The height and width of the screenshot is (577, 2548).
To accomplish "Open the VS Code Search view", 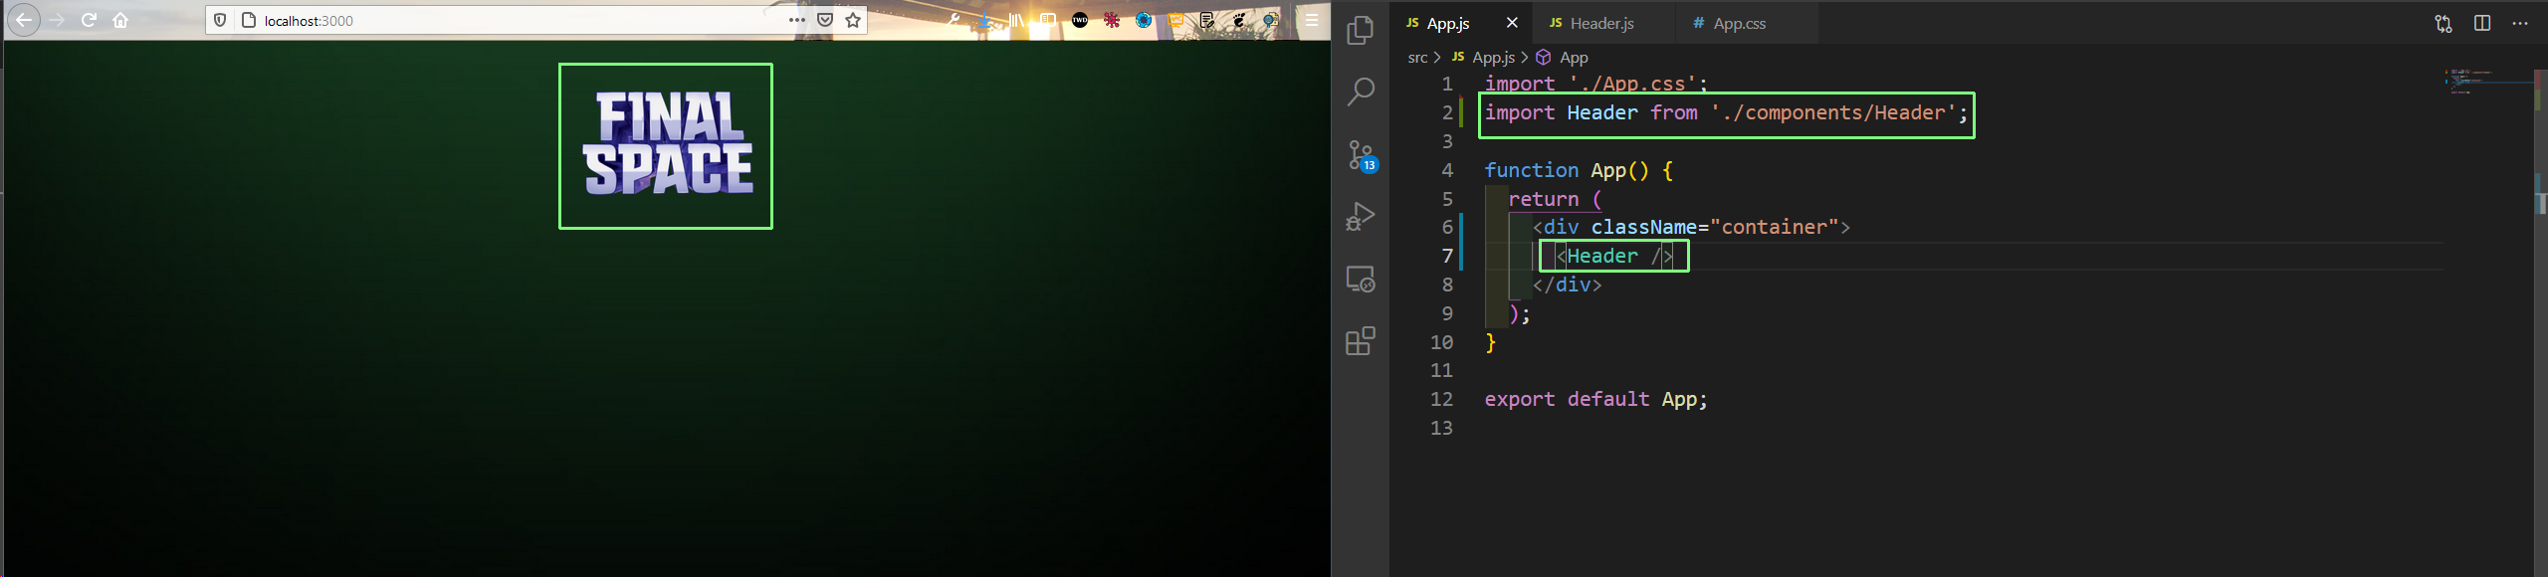I will coord(1361,93).
